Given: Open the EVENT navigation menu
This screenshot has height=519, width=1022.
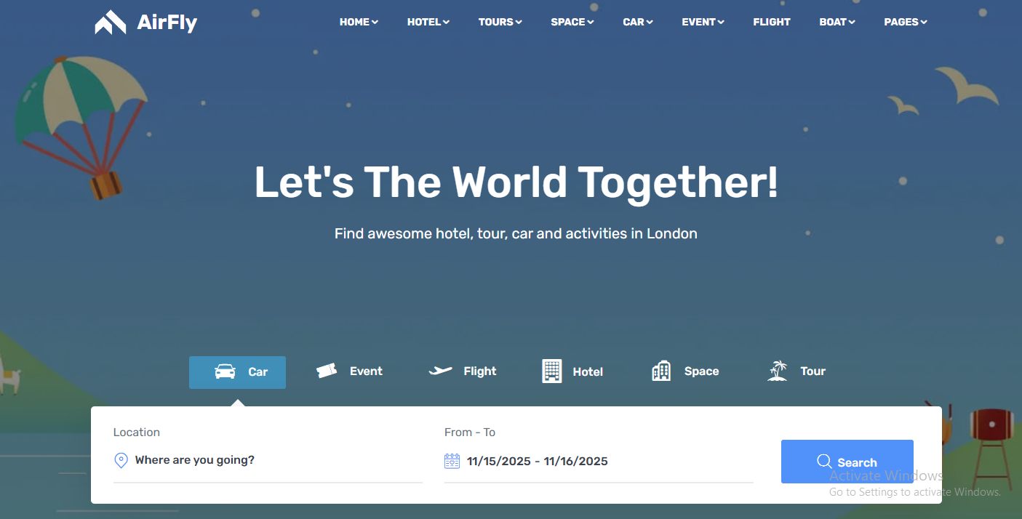Looking at the screenshot, I should coord(703,22).
